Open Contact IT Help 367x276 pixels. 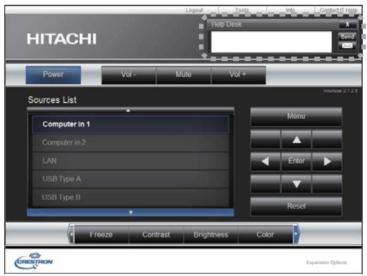click(339, 10)
